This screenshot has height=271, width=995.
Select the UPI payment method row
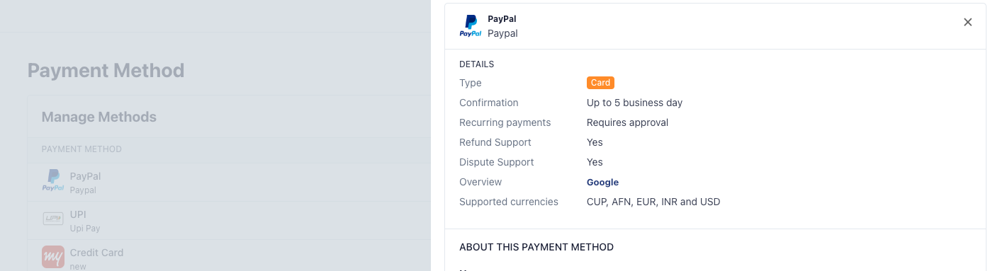tap(229, 220)
